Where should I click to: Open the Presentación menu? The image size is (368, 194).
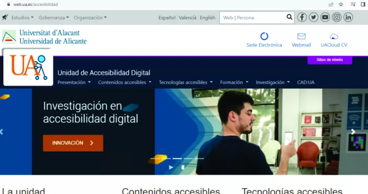click(74, 82)
